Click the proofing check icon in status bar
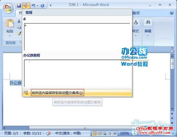The image size is (177, 137). pyautogui.click(x=49, y=133)
